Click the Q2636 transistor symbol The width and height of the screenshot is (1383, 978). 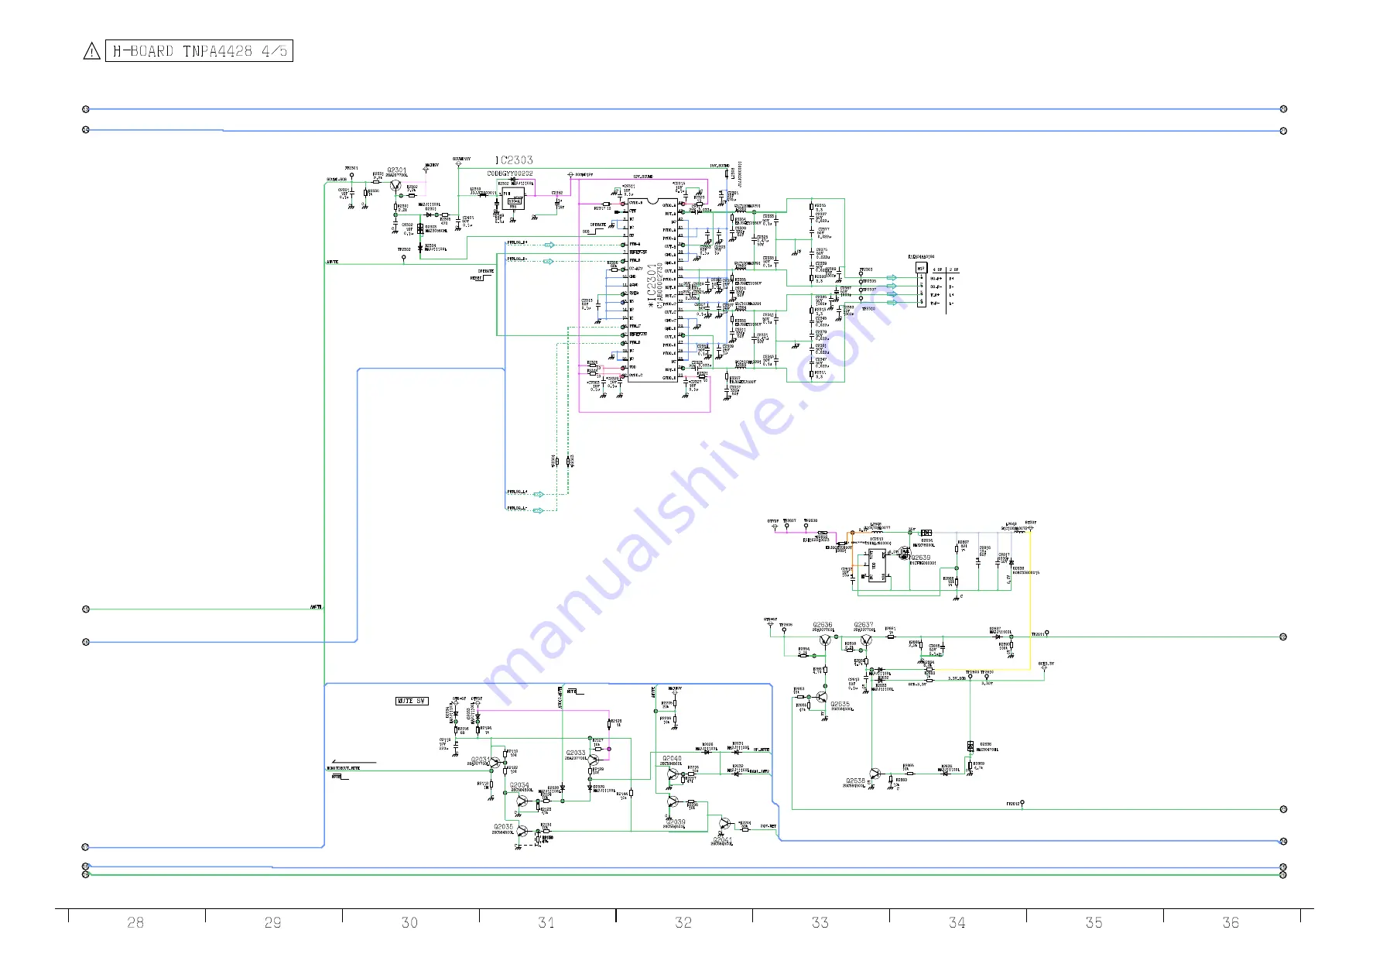(825, 640)
